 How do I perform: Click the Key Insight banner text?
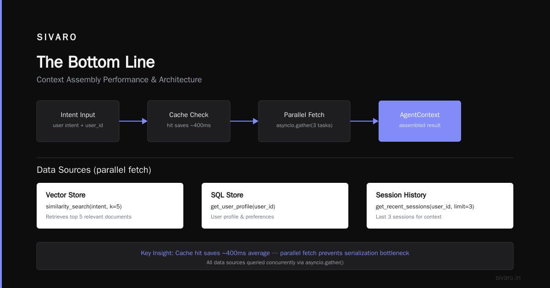pyautogui.click(x=275, y=253)
